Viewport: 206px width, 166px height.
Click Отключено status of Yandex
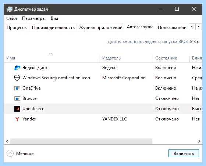(167, 119)
